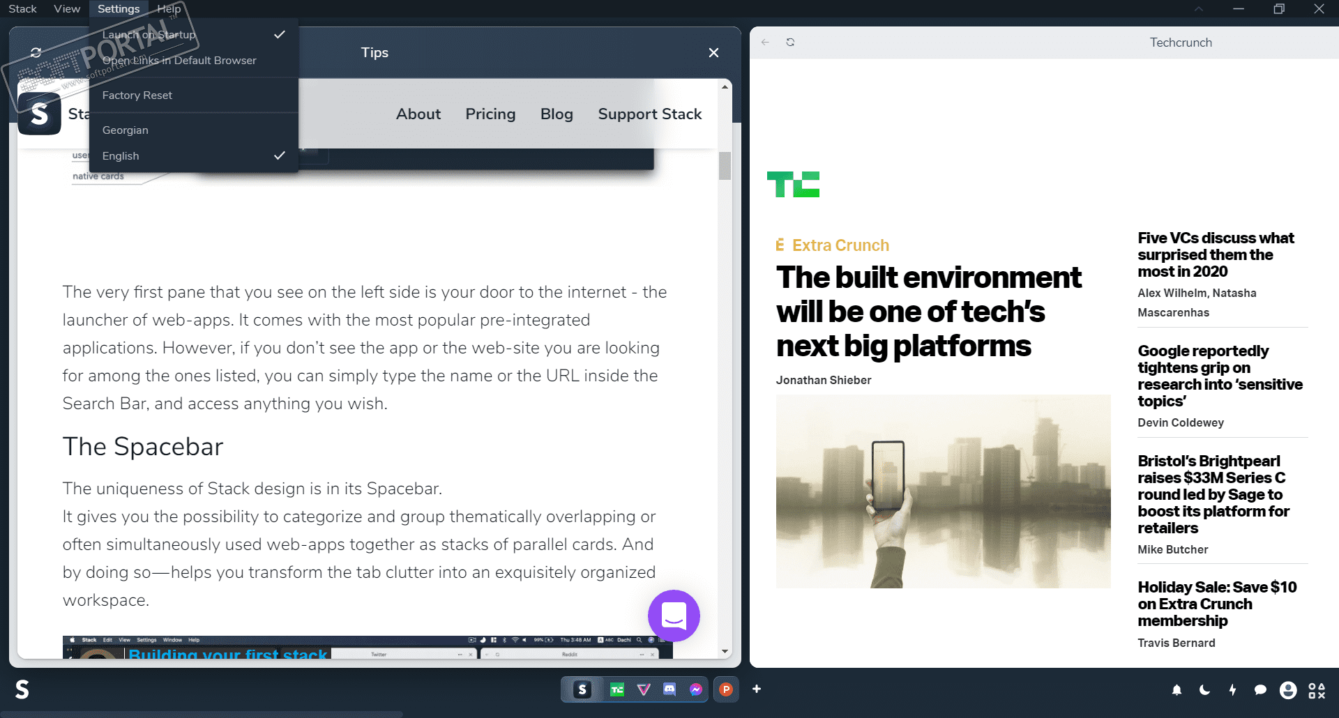Refresh the Techcrunch card

point(790,43)
